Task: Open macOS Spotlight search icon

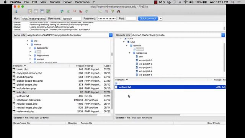Action: click(233, 2)
